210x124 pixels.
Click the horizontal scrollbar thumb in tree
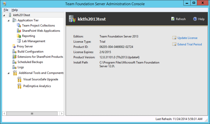tap(32, 114)
